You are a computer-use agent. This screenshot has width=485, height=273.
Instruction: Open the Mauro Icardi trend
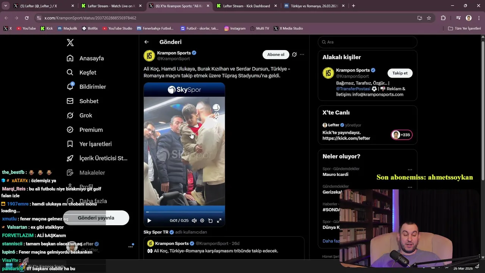(x=335, y=174)
